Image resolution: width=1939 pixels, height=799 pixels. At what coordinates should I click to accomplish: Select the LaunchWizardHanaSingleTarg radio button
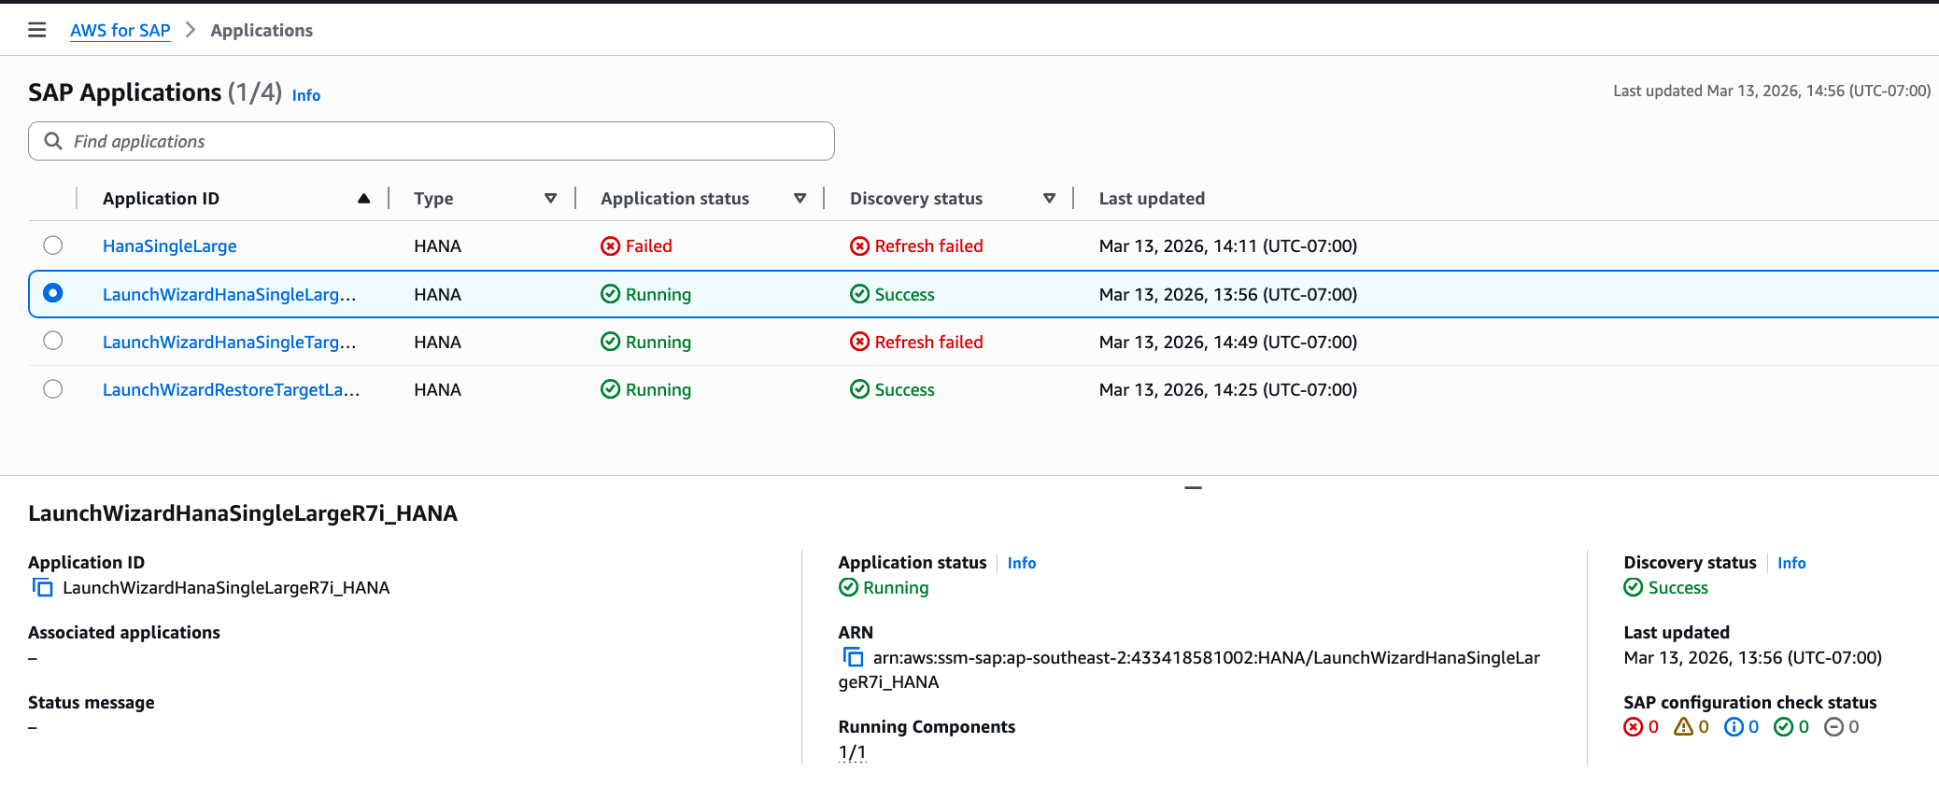[53, 341]
